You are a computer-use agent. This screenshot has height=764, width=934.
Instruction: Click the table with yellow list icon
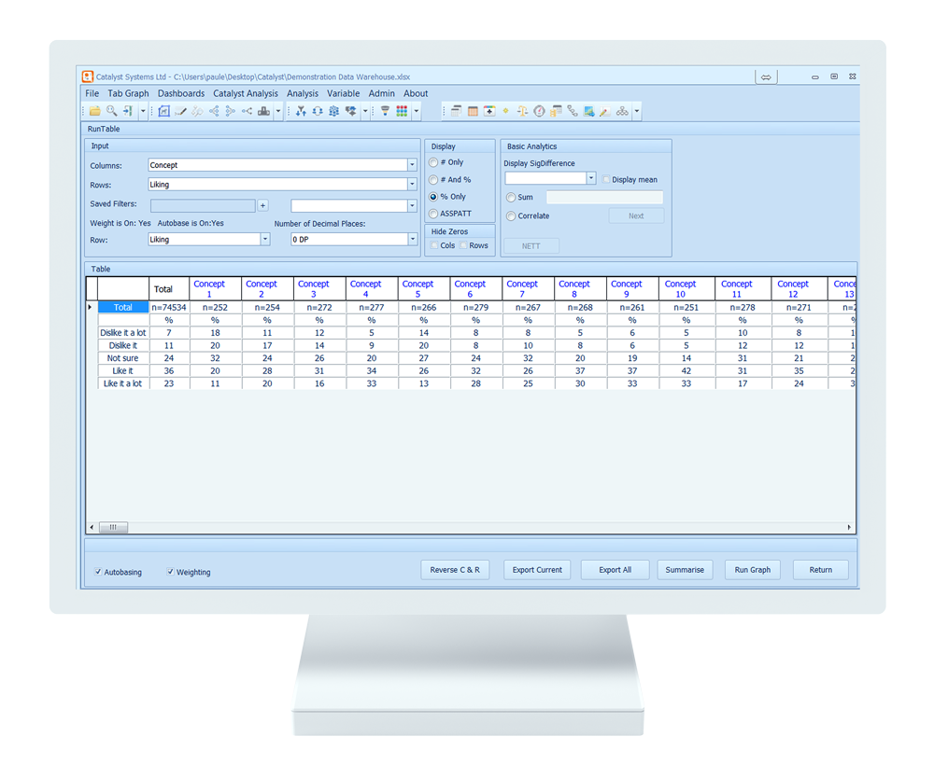coord(556,111)
